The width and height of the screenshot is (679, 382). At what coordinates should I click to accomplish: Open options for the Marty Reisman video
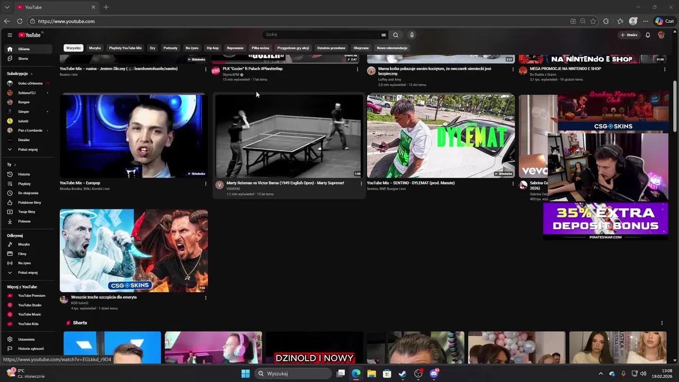tap(361, 184)
